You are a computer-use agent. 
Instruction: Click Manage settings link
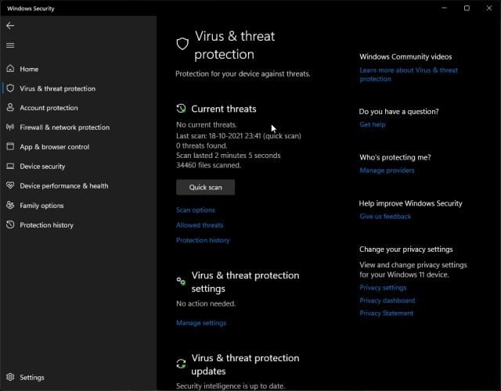click(x=201, y=323)
